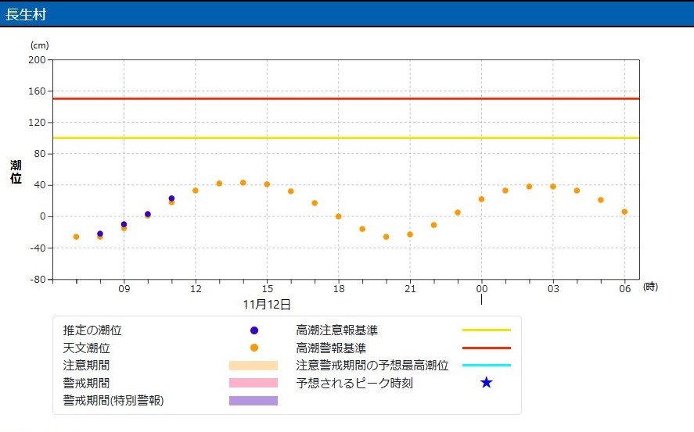Click the red high tide warning threshold line
The image size is (694, 432).
[x=346, y=98]
